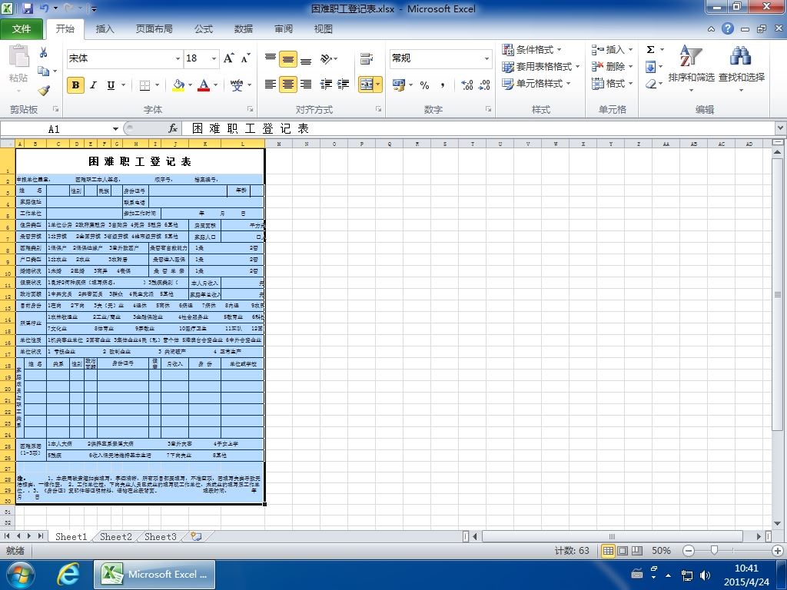Toggle Wrap Text

[367, 58]
